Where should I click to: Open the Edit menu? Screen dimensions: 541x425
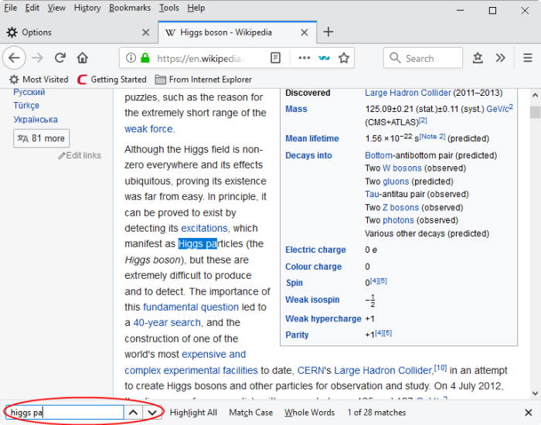pyautogui.click(x=32, y=8)
